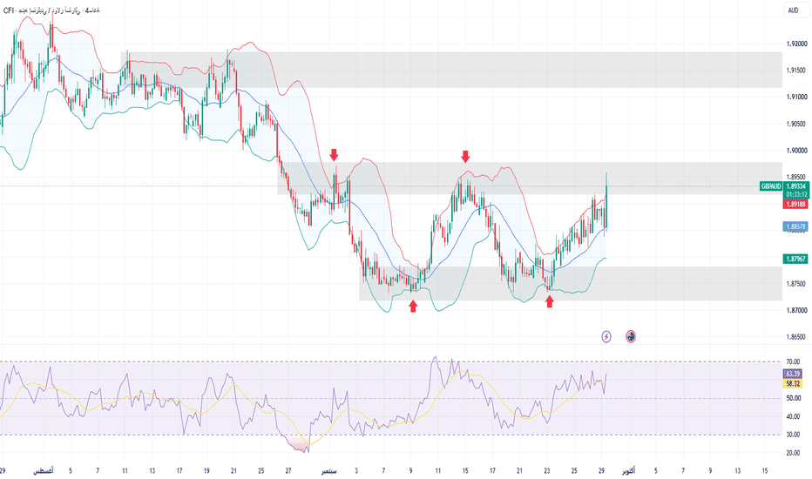Image resolution: width=812 pixels, height=479 pixels.
Task: Click the 1.90500 price scale level
Action: point(796,124)
